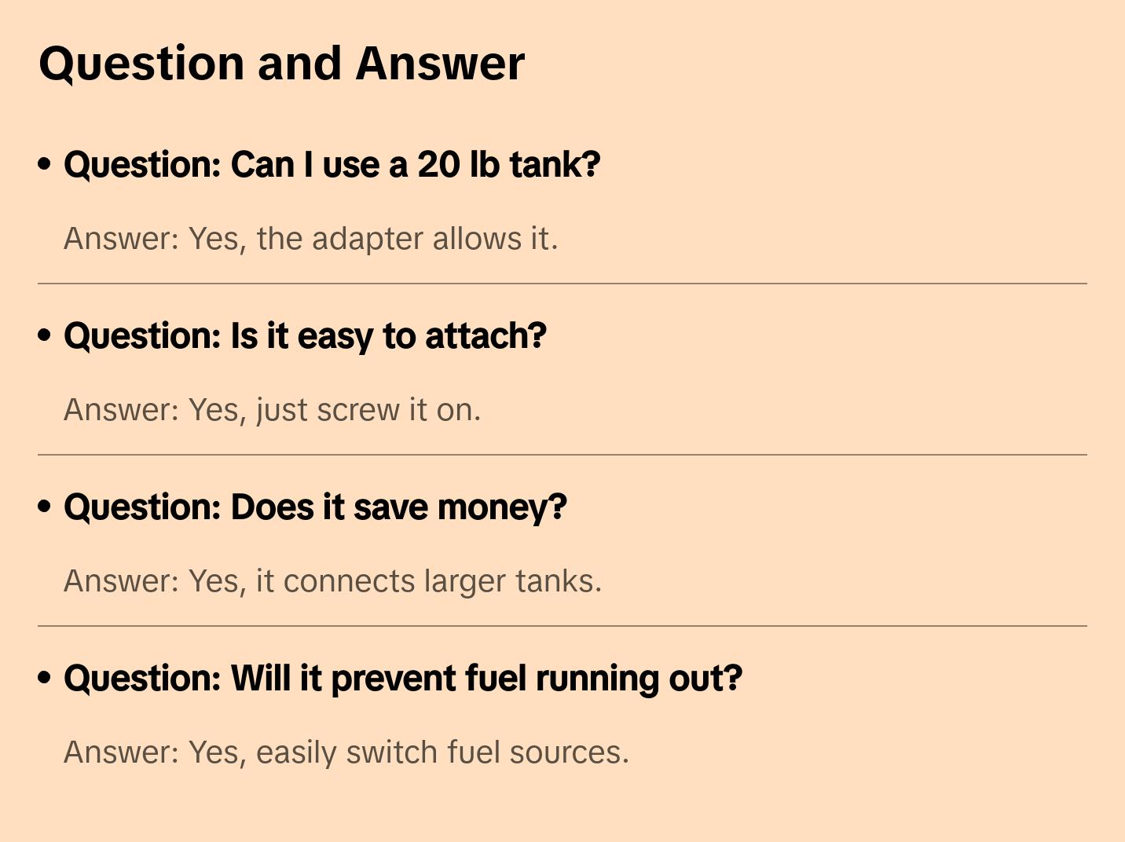Click the answer "Yes, easily switch fuel sources."
This screenshot has width=1125, height=842.
coord(346,752)
